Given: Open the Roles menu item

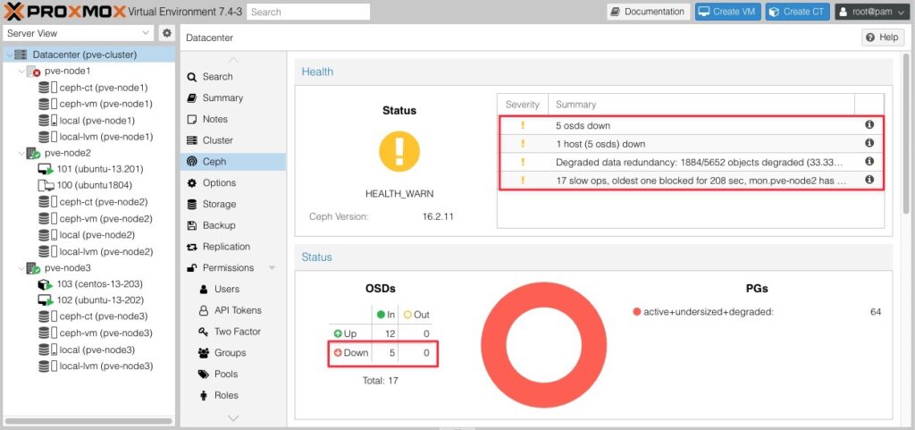Looking at the screenshot, I should coord(233,395).
